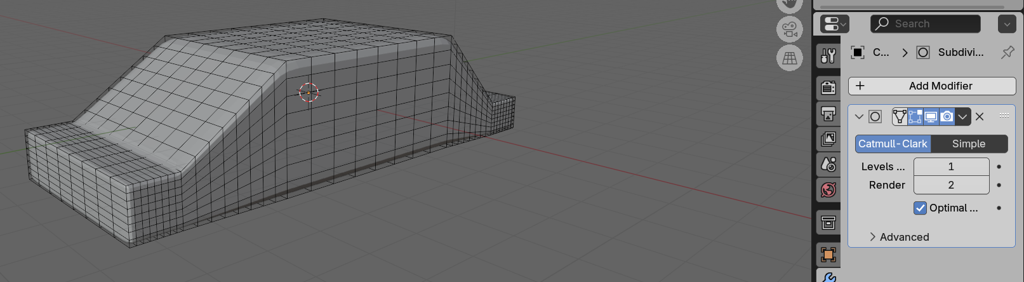Animate Render levels property dot
This screenshot has width=1024, height=282.
click(999, 185)
